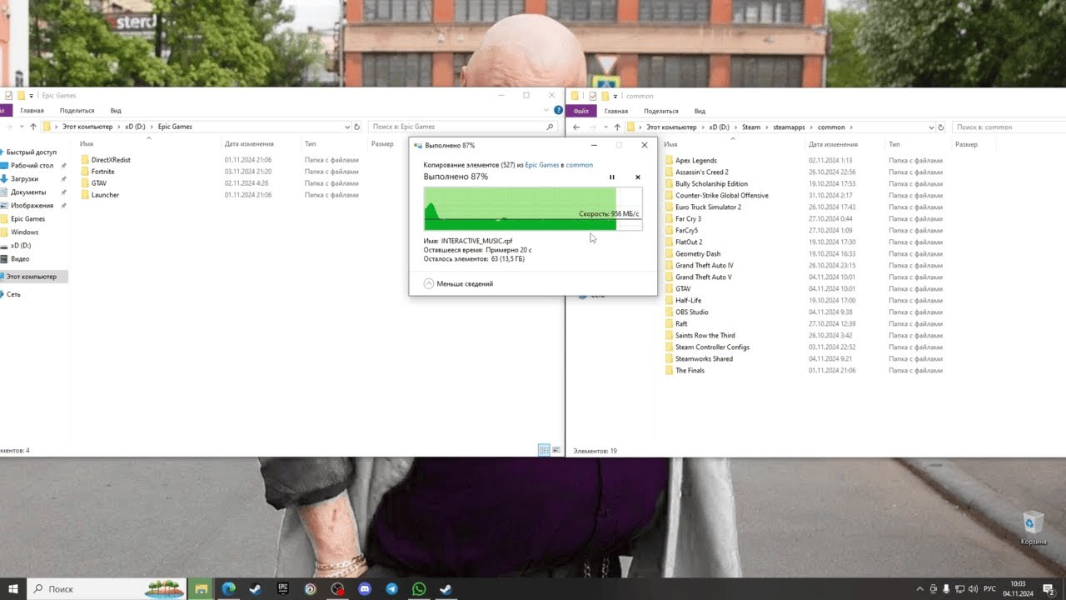Cancel the copy with the X beside pause
This screenshot has width=1066, height=600.
[x=638, y=177]
